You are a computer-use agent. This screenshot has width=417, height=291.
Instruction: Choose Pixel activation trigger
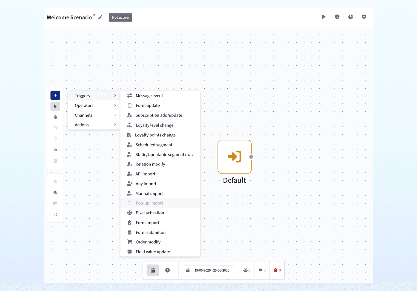point(160,213)
